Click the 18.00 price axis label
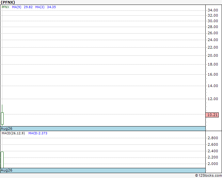Image resolution: width=222 pixels, height=178 pixels. pos(213,64)
